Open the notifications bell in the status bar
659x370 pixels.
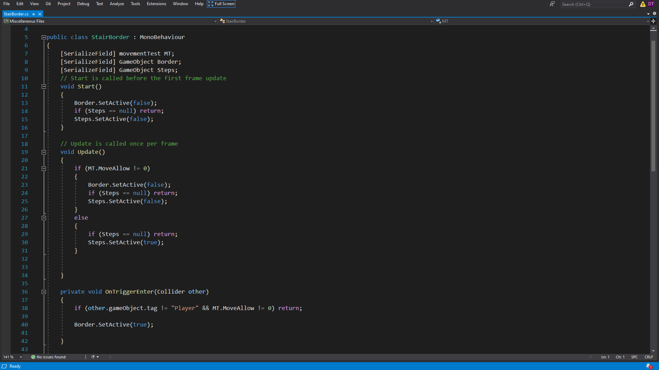(x=648, y=366)
